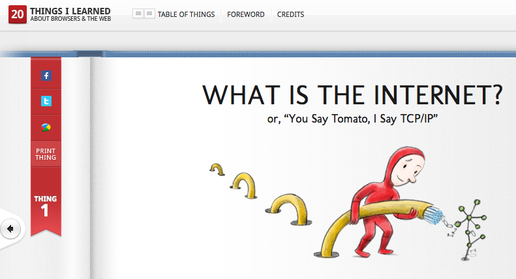Click the "You Say Tomato, I Say TCP/IP" subtitle

(352, 119)
